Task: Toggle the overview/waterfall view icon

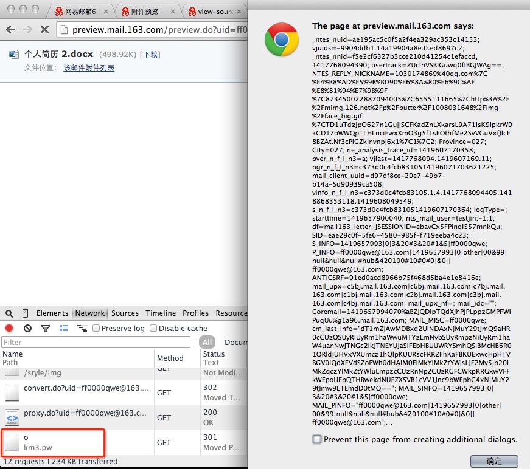Action: click(82, 328)
